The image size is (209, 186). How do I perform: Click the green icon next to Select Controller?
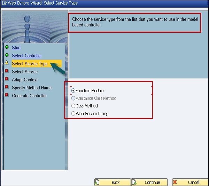(x=7, y=55)
